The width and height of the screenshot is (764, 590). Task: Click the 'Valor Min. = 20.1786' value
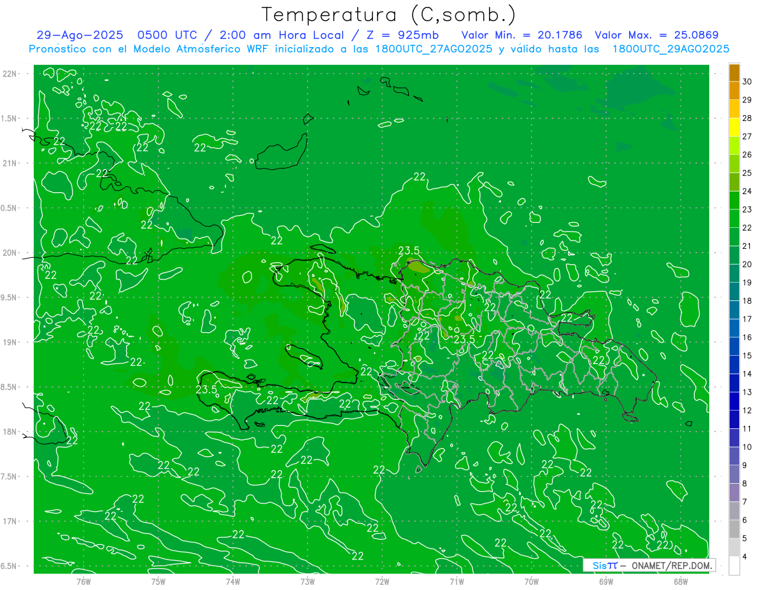click(x=522, y=35)
